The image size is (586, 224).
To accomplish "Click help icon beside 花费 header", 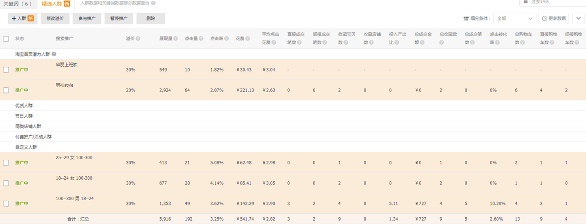I will click(249, 38).
